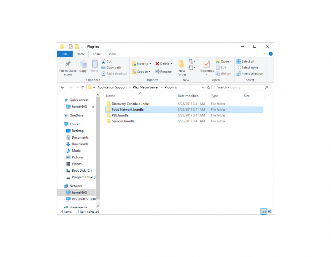
Task: Select the PBS.bundle folder
Action: (x=184, y=115)
